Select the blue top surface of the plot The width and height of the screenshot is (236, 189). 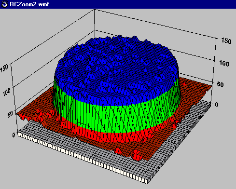point(117,69)
